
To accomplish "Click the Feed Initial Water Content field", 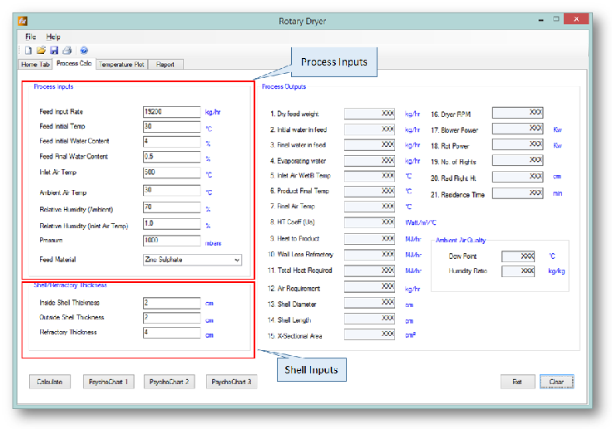I will 172,141.
